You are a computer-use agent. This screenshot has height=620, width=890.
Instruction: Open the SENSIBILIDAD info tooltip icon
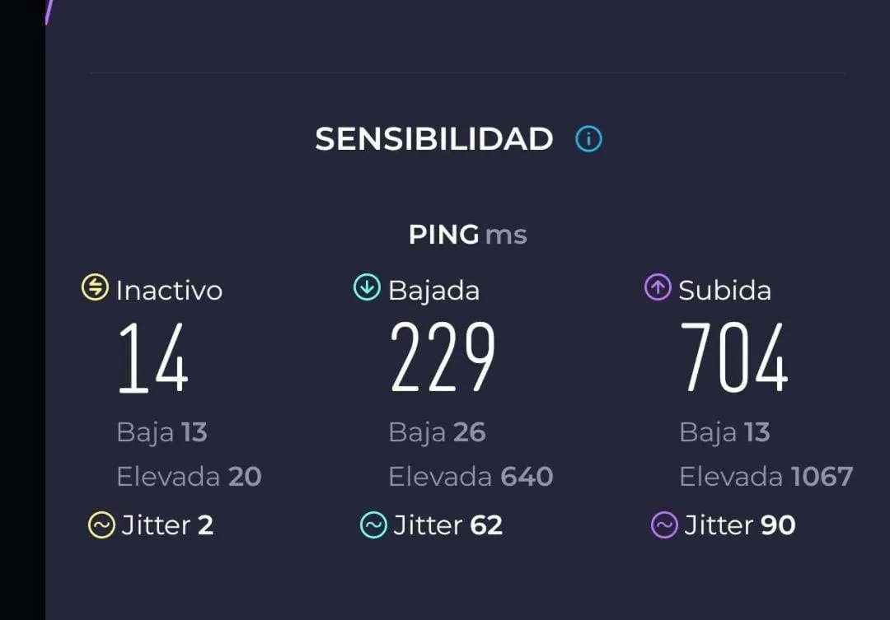click(x=588, y=139)
